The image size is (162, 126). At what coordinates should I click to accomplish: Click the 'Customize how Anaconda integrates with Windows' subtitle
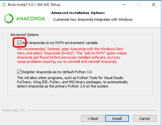(x=93, y=20)
